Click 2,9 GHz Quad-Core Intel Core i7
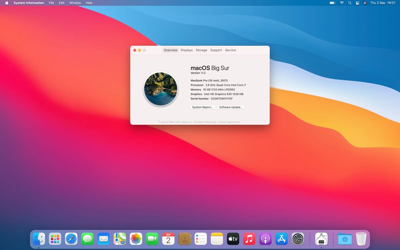Screen dimensions: 400x250 tap(226, 85)
